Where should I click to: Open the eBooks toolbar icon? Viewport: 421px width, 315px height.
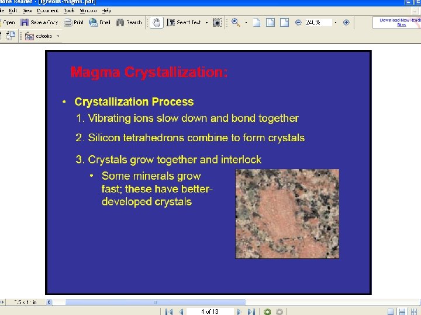(29, 36)
